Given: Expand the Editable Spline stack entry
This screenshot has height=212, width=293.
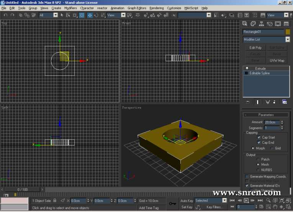Looking at the screenshot, I should pyautogui.click(x=246, y=73).
